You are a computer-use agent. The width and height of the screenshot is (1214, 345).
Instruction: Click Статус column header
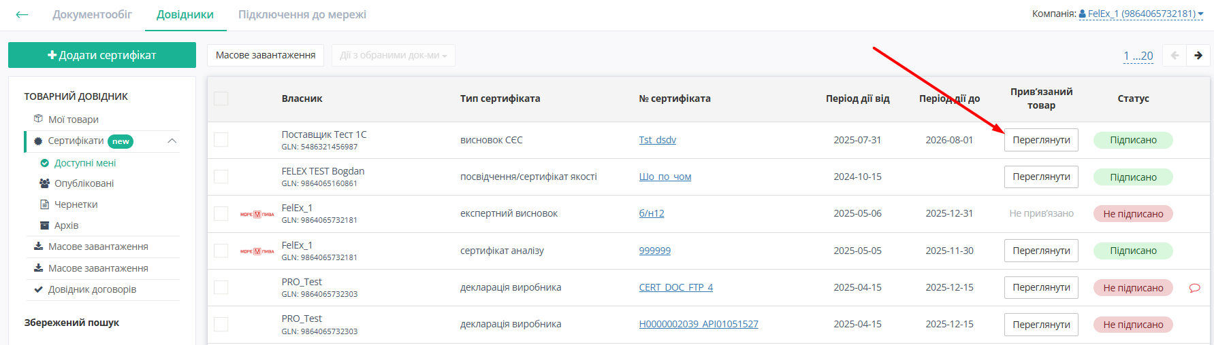point(1134,98)
